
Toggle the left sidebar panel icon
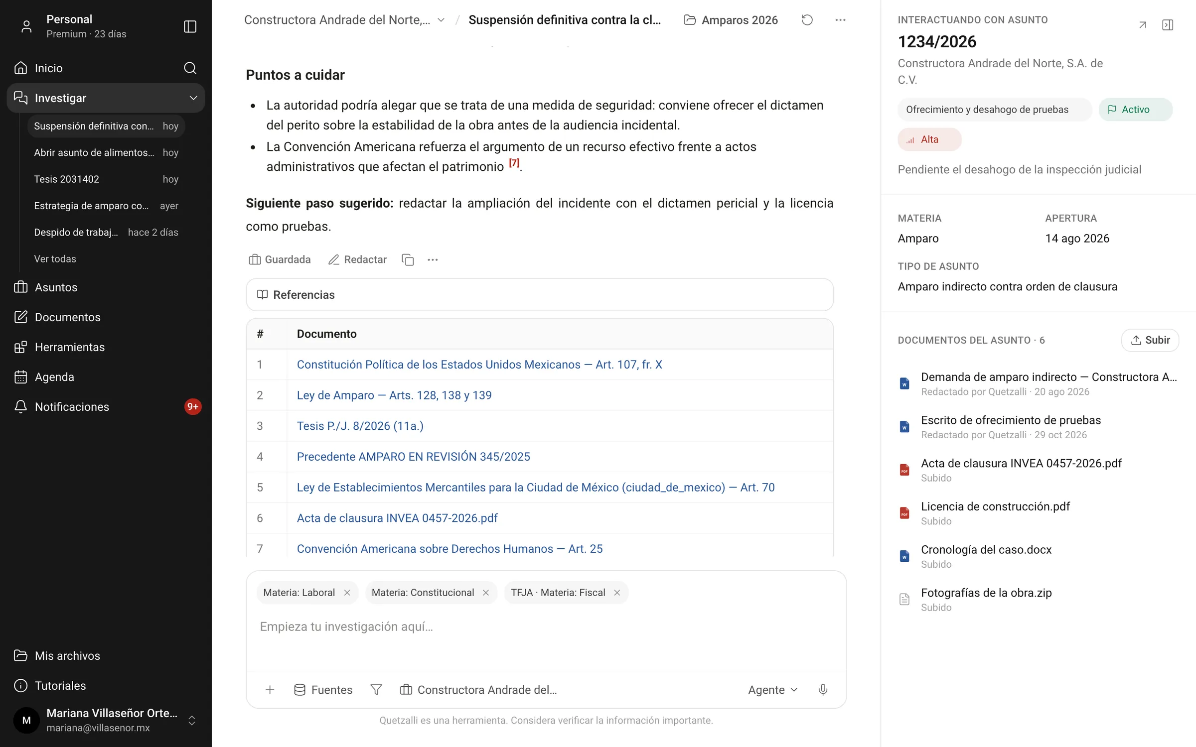(x=190, y=26)
